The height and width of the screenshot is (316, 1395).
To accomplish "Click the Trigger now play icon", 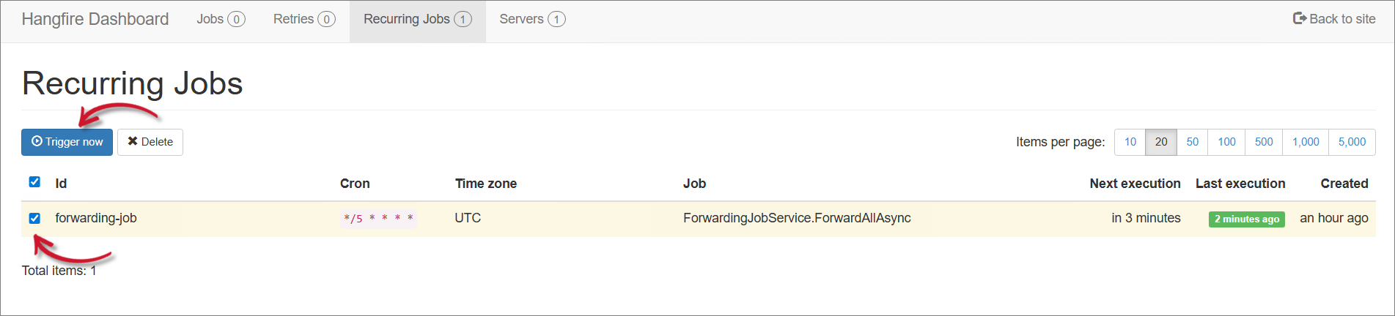I will pyautogui.click(x=37, y=141).
